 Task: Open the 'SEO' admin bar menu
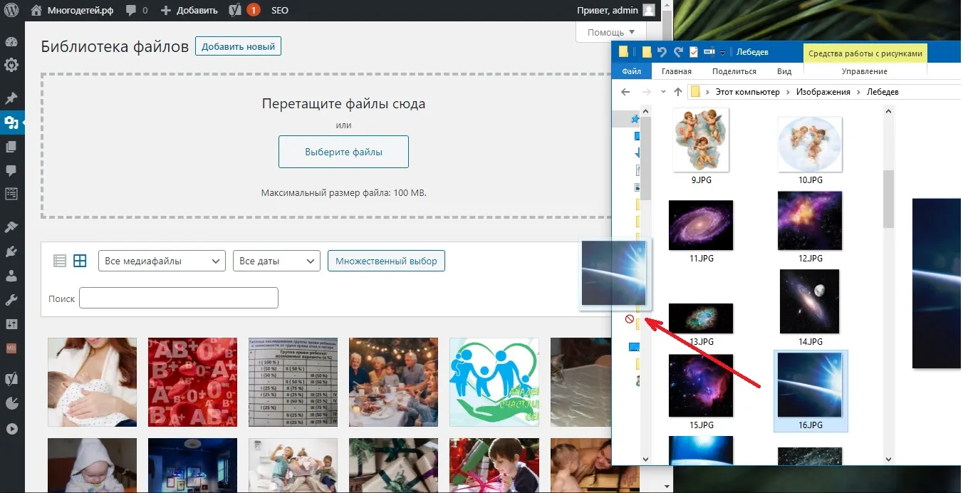(280, 11)
